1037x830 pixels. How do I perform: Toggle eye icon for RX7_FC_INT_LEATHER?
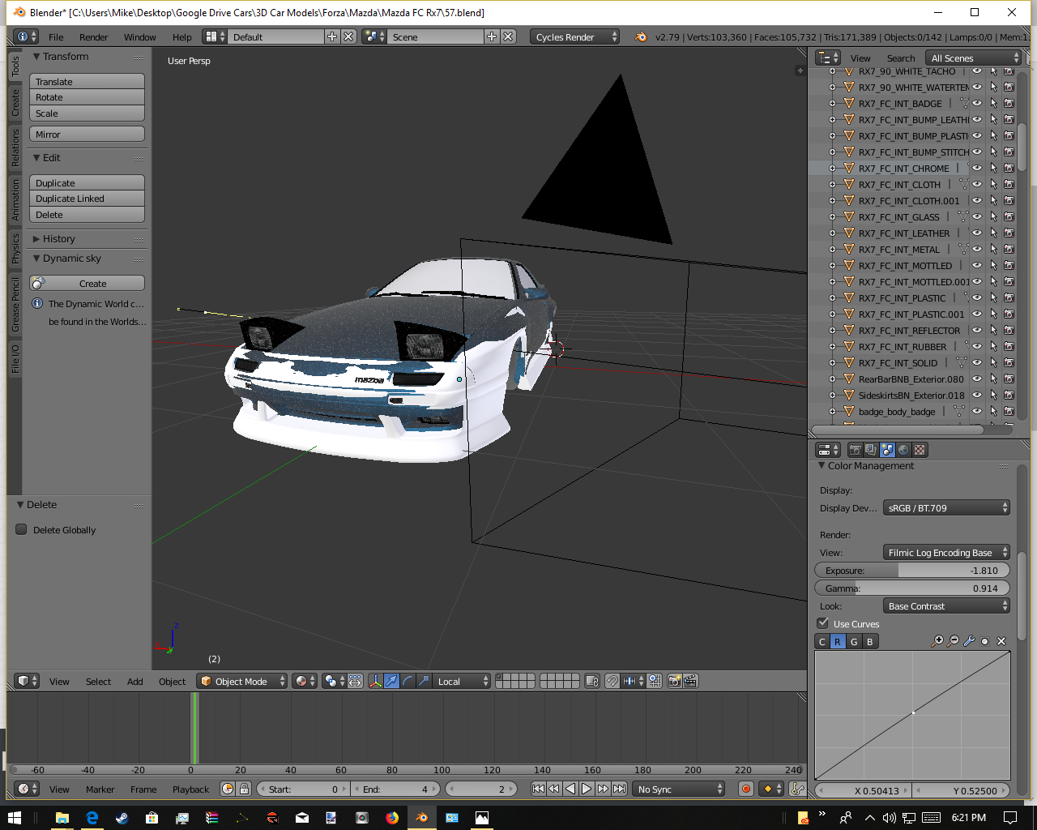977,233
